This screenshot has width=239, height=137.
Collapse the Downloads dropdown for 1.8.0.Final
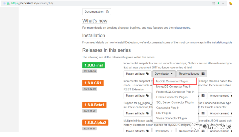164,74
